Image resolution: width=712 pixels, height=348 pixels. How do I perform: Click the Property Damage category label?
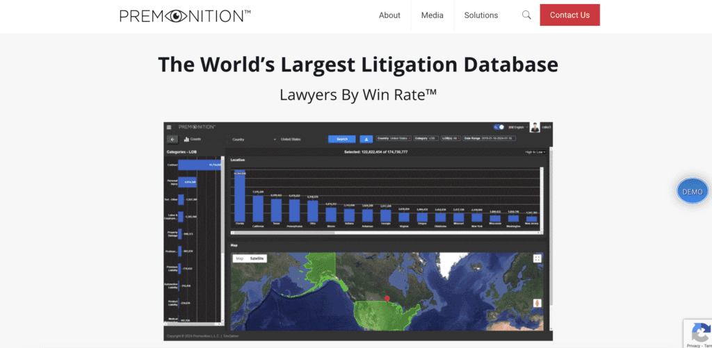pyautogui.click(x=172, y=233)
